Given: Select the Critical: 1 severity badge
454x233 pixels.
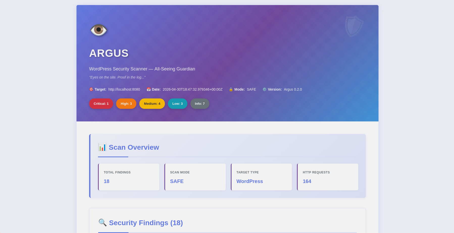Looking at the screenshot, I should click(101, 104).
